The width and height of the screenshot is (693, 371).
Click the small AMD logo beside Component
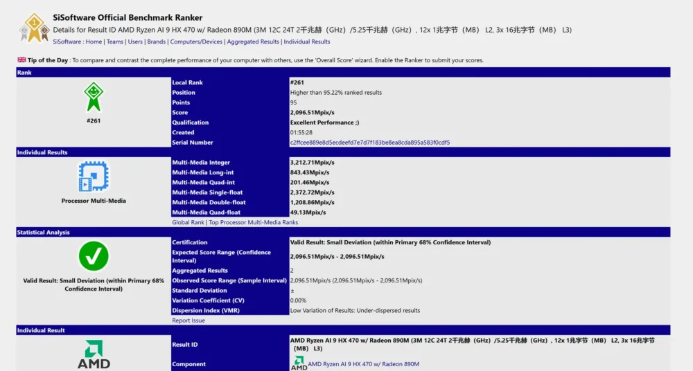pos(299,363)
